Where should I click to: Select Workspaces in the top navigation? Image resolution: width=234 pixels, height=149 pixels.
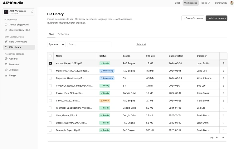[191, 3]
